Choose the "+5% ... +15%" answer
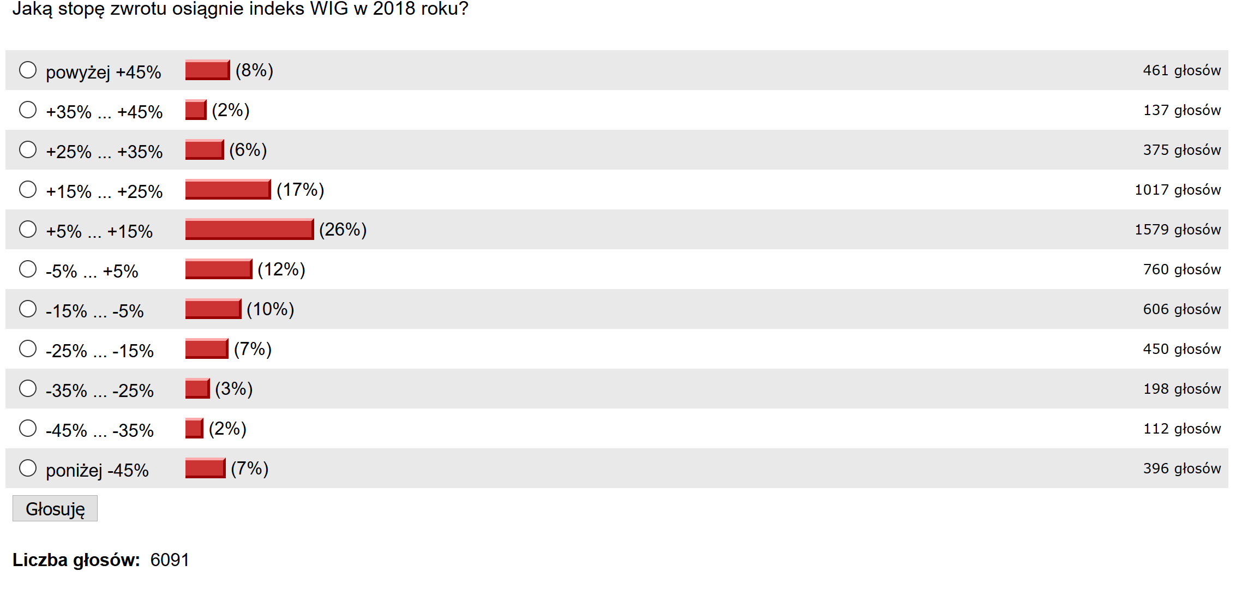 pyautogui.click(x=28, y=229)
